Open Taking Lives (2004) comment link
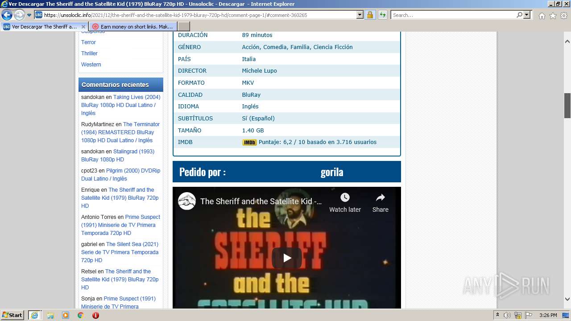The image size is (571, 321). click(120, 105)
